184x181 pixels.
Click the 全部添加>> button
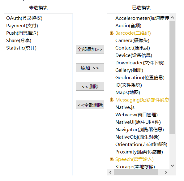tap(90, 49)
